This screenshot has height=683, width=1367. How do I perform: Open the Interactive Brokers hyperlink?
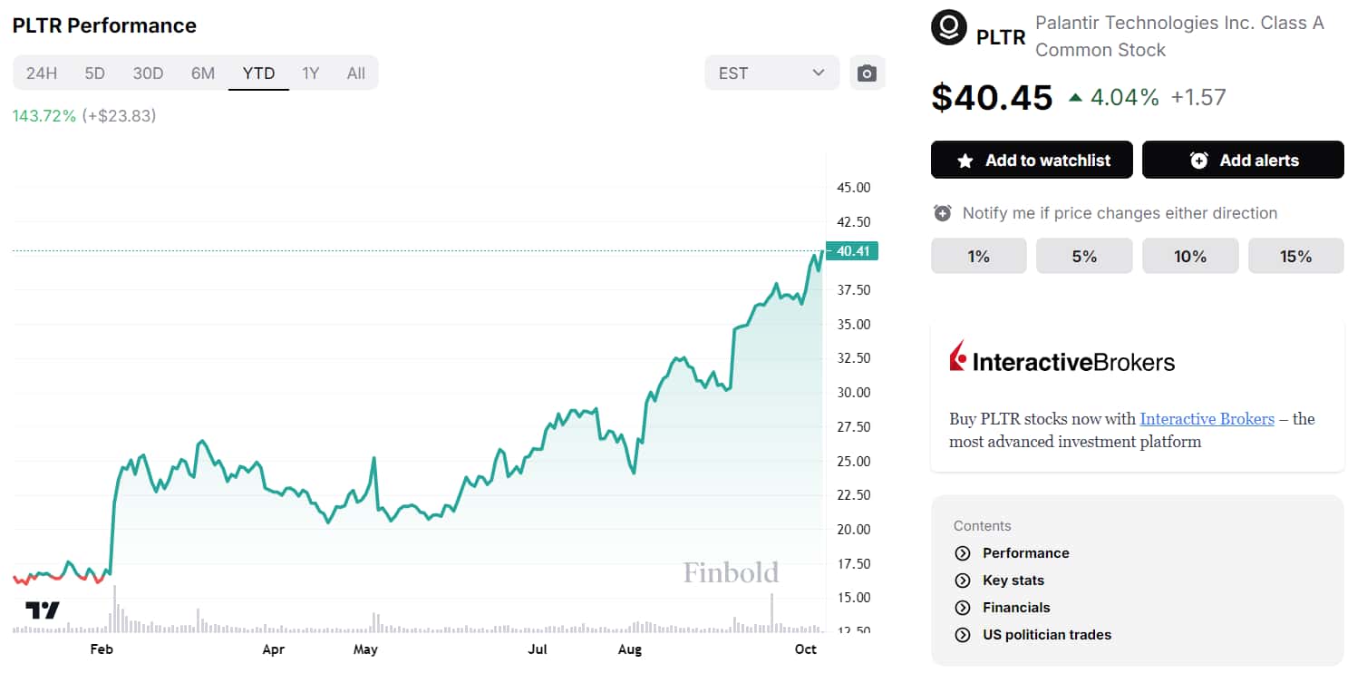point(1207,419)
